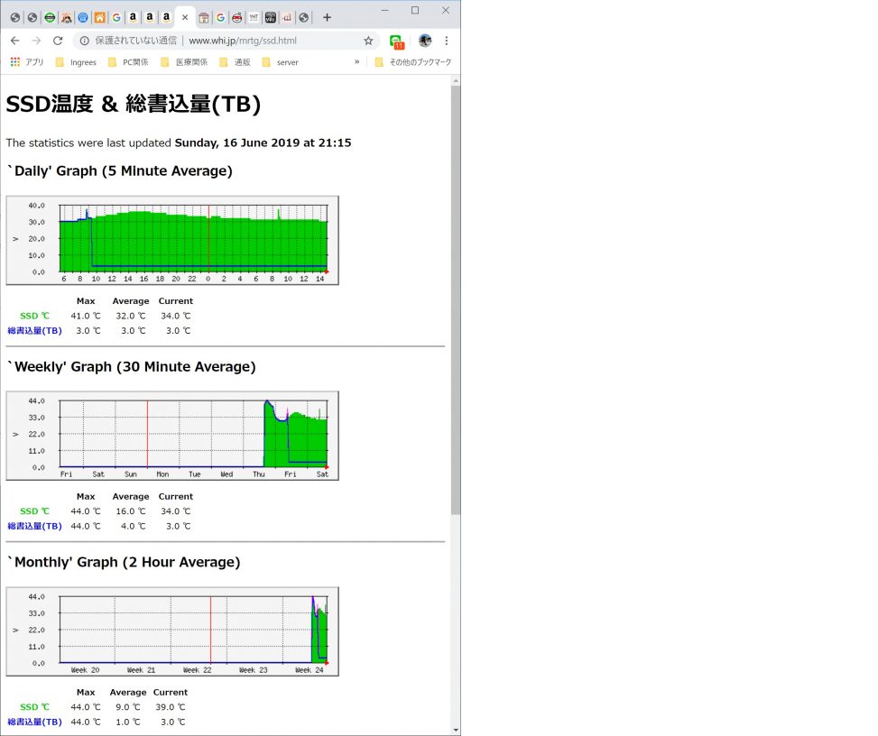Click the scrollbar up arrow

pyautogui.click(x=456, y=81)
